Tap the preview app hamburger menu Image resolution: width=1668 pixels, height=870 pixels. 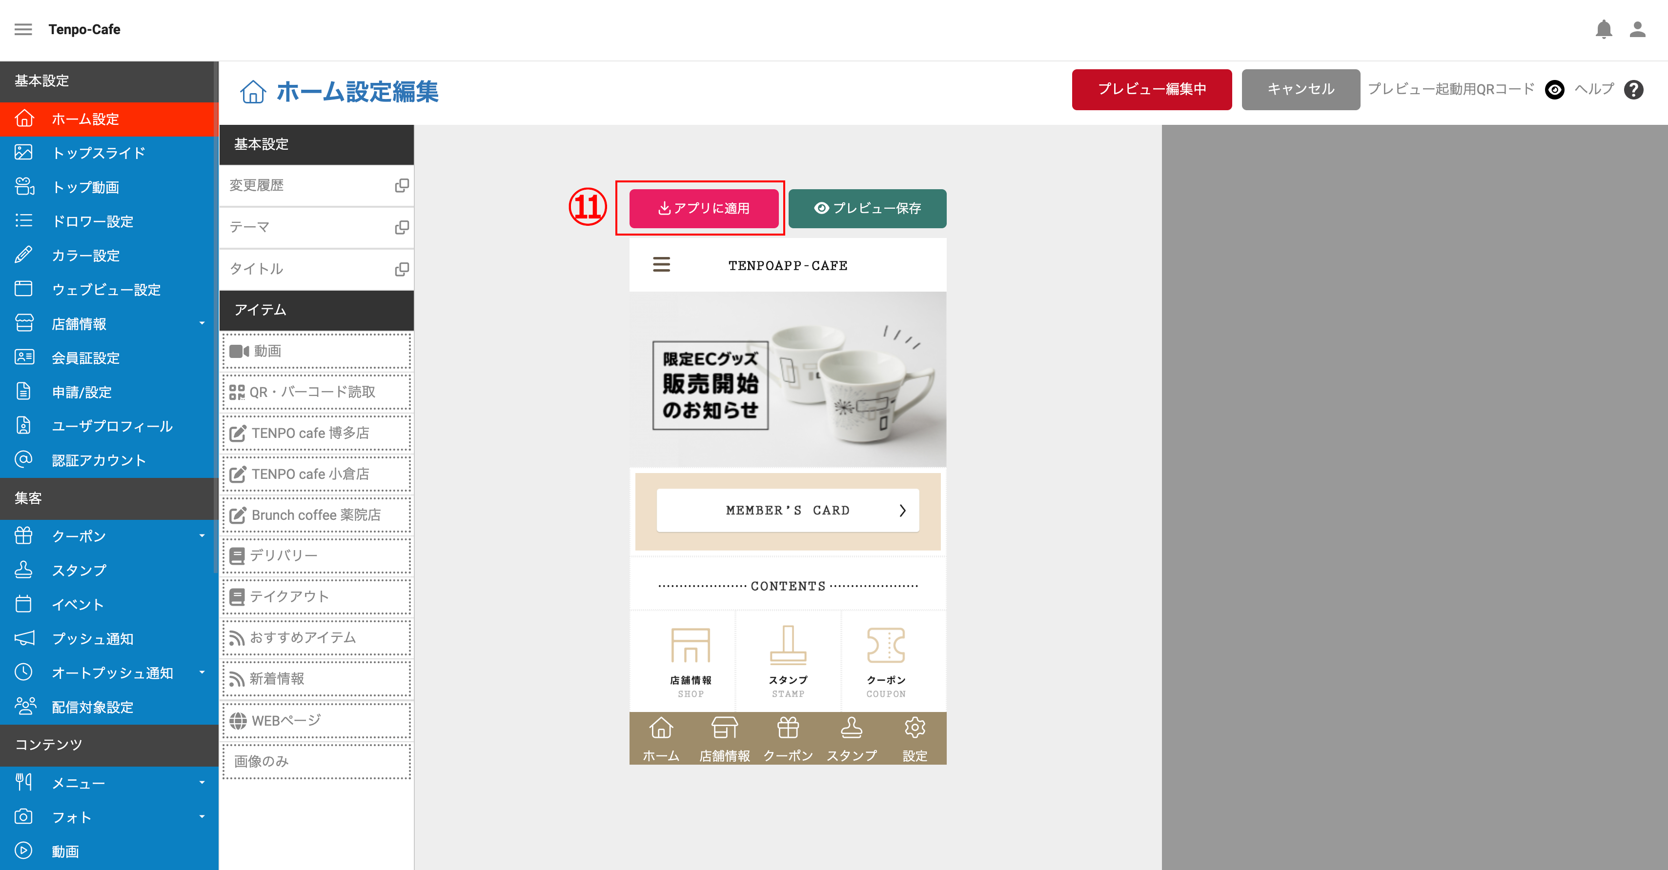pos(661,264)
